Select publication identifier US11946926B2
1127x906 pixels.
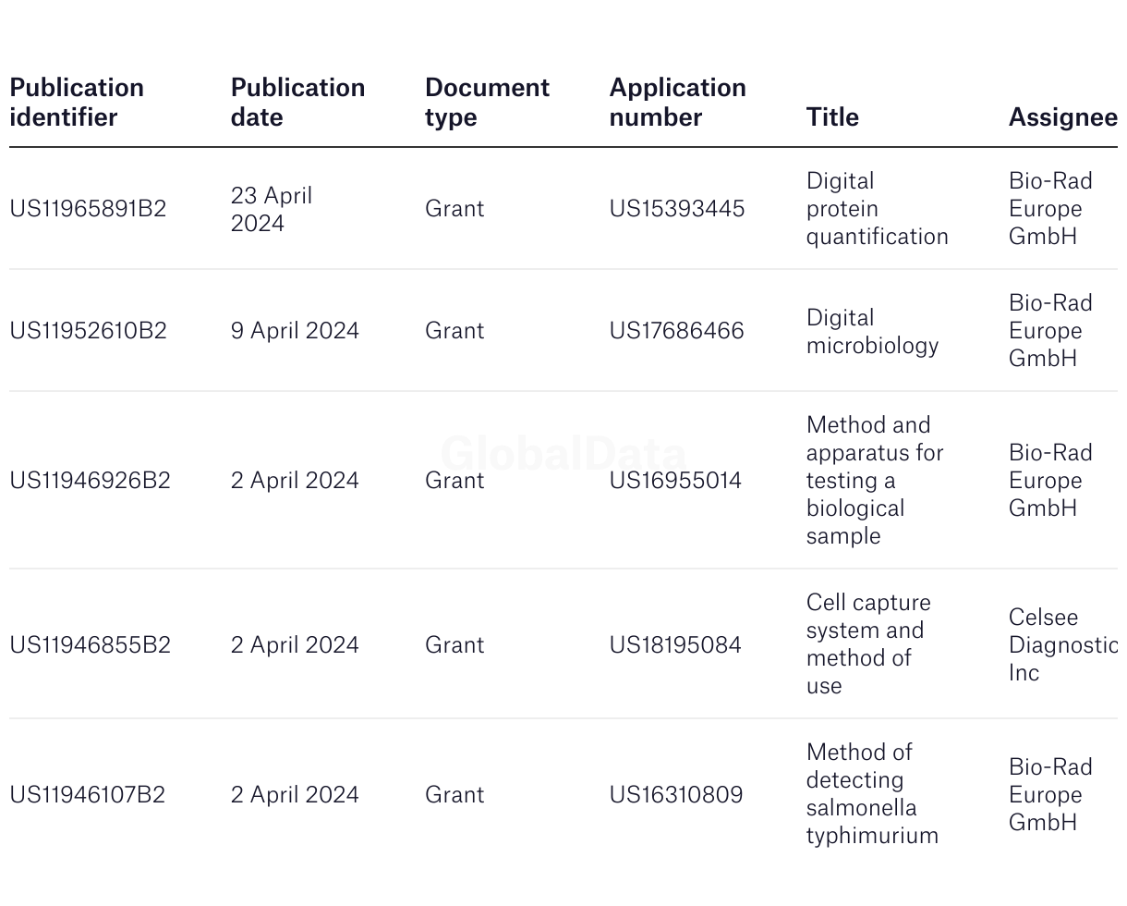[x=90, y=481]
